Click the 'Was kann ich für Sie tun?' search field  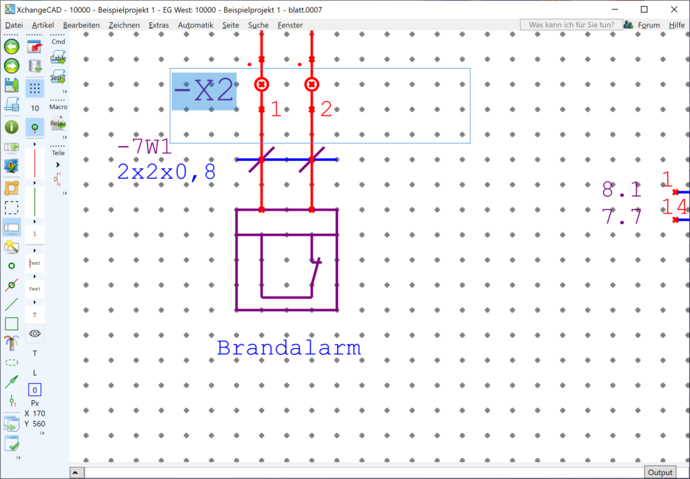pyautogui.click(x=571, y=25)
